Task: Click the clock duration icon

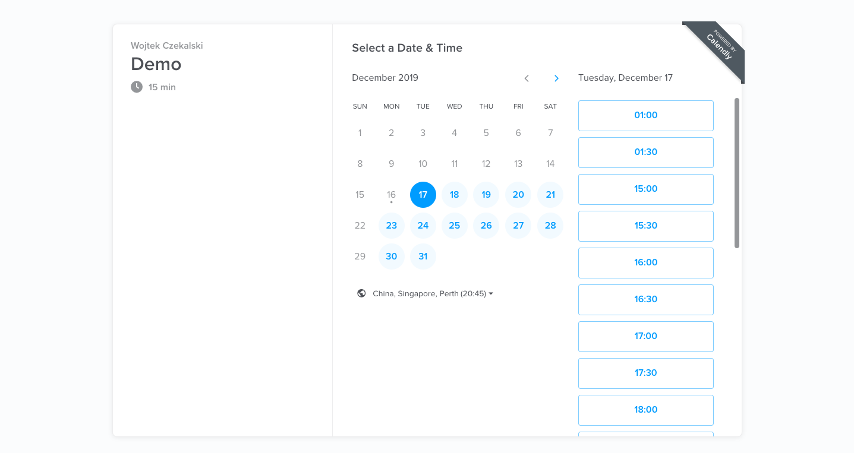Action: pos(137,87)
